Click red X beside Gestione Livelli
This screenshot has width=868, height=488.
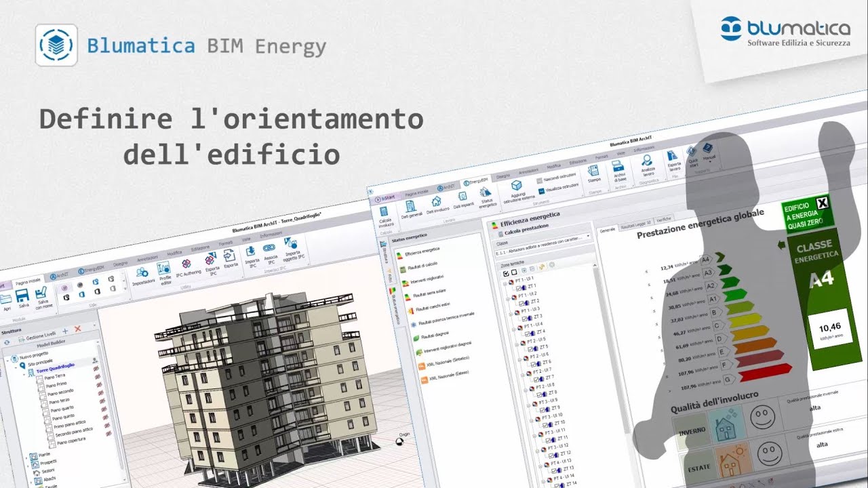pos(77,329)
